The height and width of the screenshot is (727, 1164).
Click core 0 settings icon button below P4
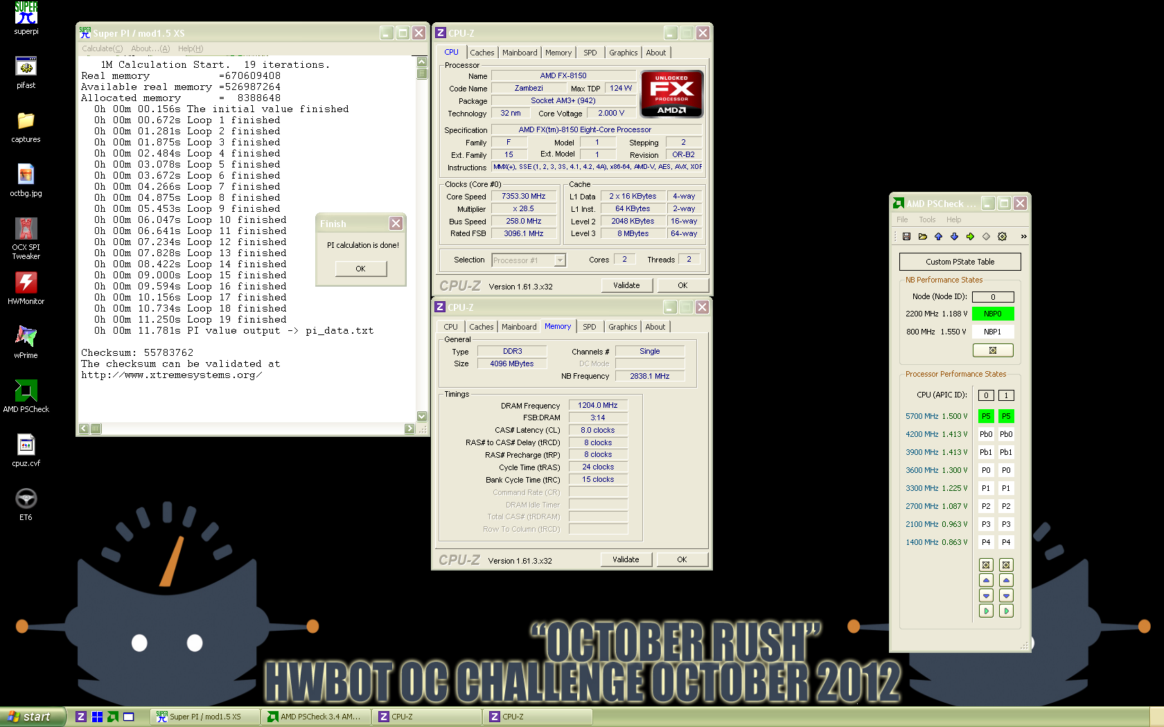tap(986, 565)
